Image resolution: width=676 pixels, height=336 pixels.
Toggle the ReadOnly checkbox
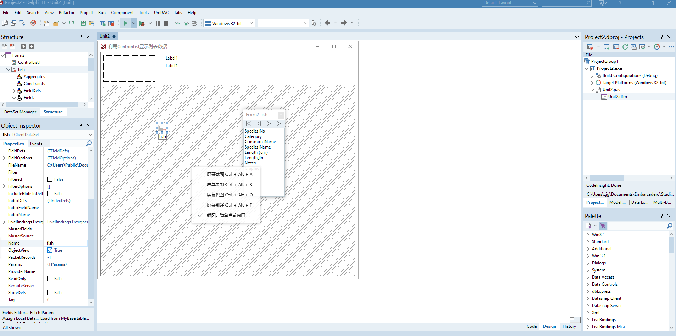tap(50, 279)
